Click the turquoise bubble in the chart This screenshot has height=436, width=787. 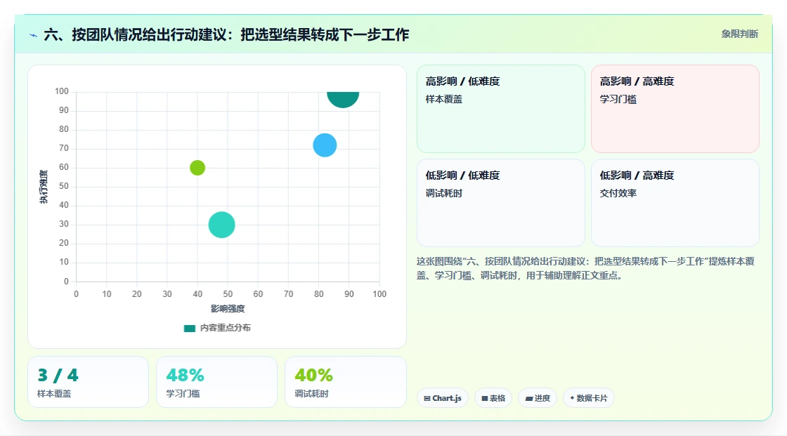pos(222,225)
